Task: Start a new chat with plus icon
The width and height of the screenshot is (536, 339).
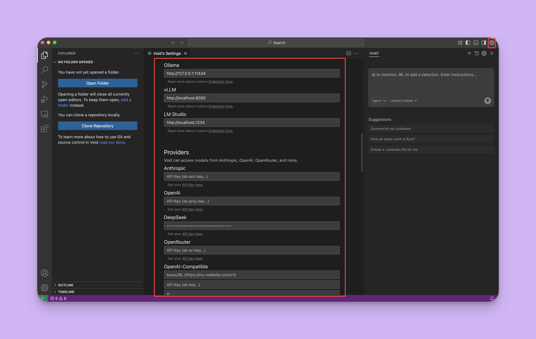Action: click(469, 54)
